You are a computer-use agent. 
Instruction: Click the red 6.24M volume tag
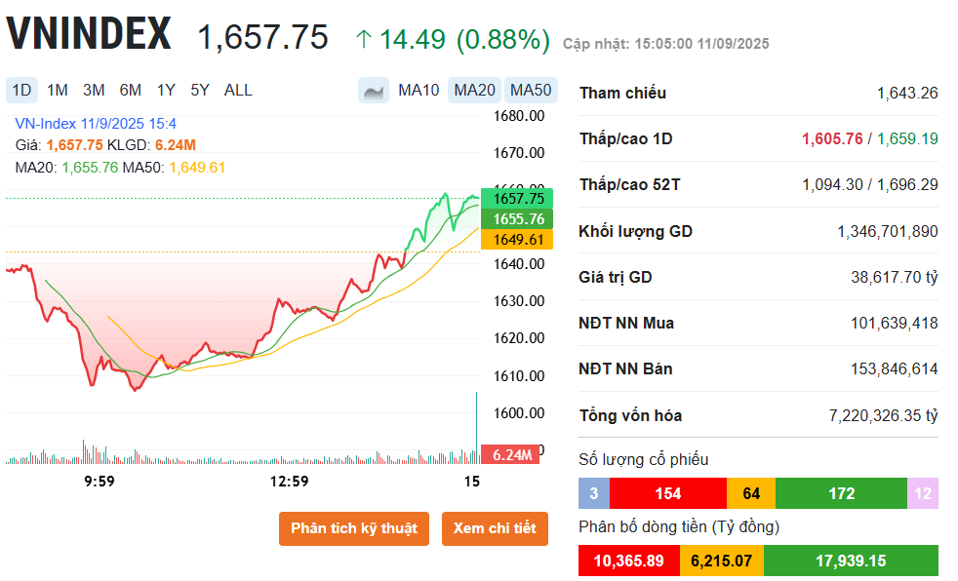click(511, 454)
